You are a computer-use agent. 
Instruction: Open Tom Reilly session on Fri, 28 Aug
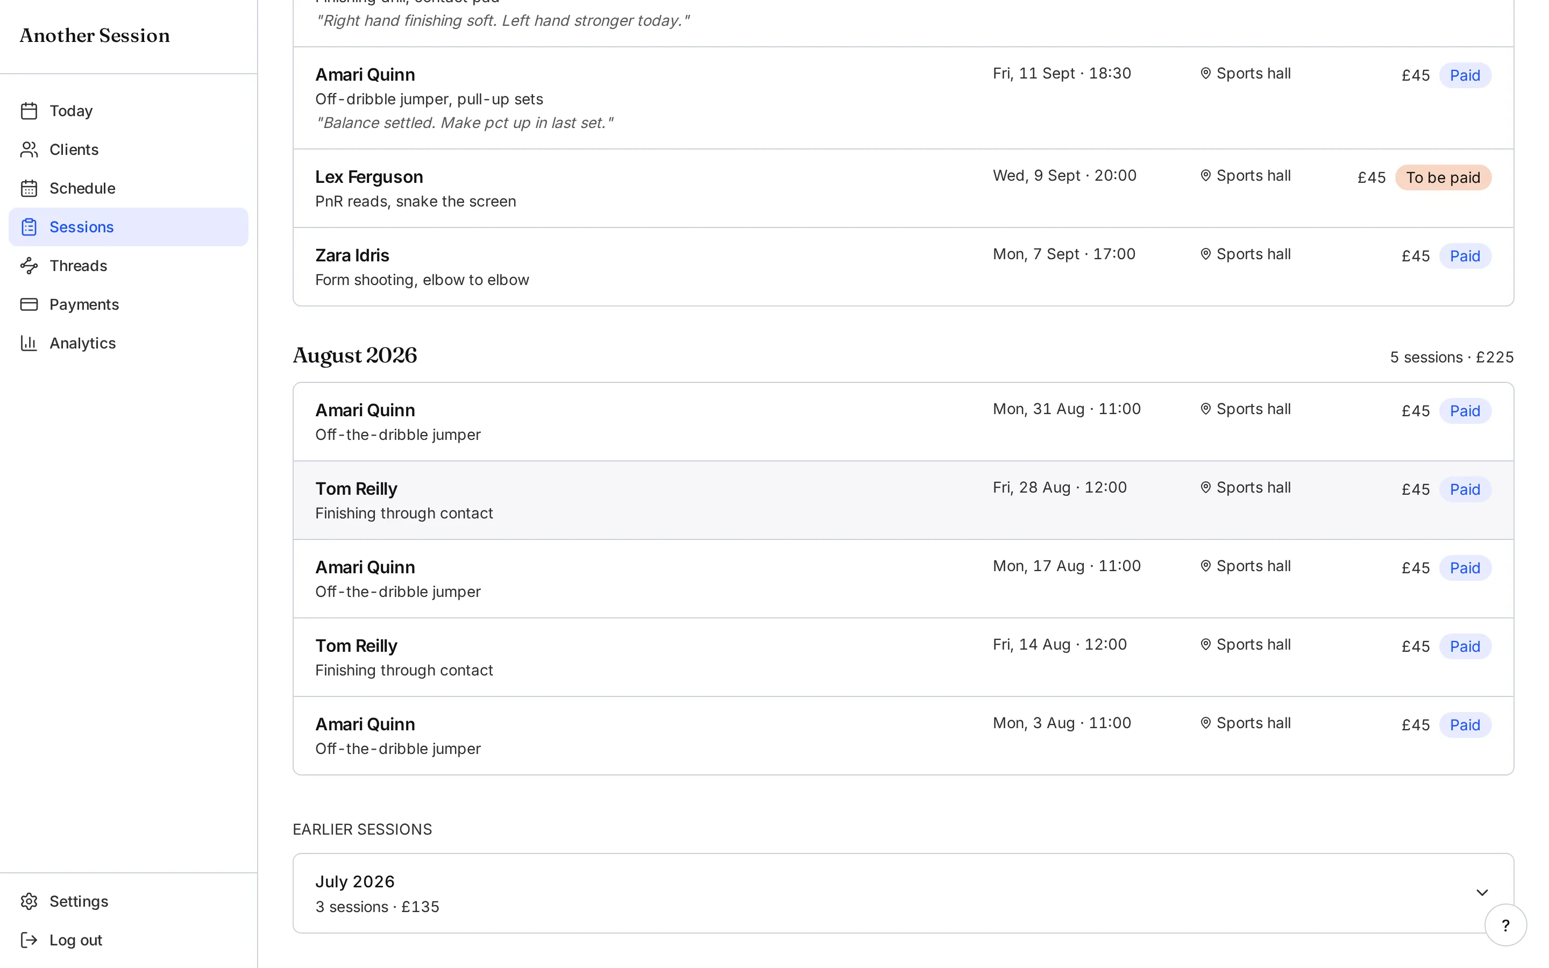point(903,501)
